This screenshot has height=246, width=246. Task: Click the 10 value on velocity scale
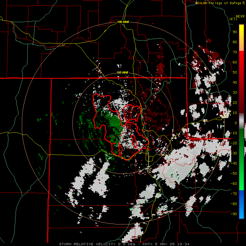click(x=235, y=113)
